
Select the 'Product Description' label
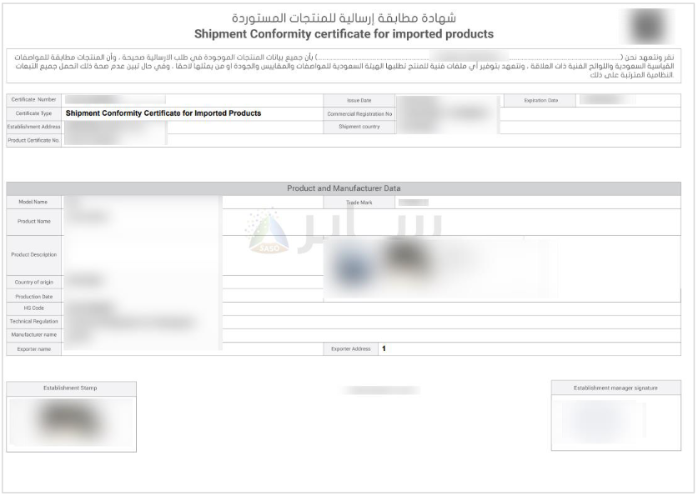(34, 255)
